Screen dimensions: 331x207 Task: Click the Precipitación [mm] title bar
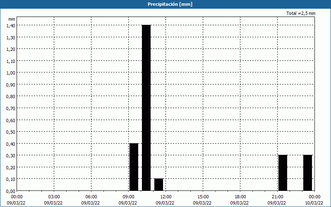[165, 4]
